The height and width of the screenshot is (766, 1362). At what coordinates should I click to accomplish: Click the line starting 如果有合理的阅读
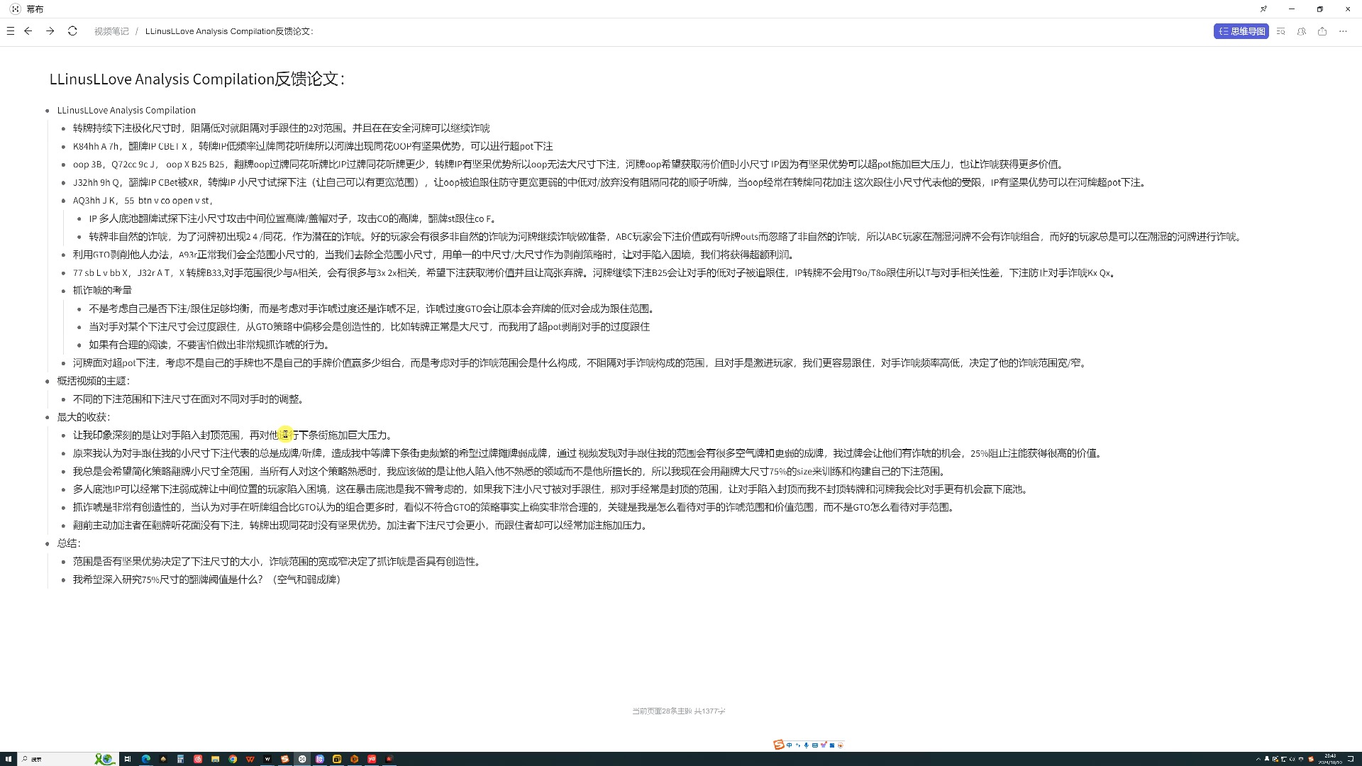[x=211, y=345]
